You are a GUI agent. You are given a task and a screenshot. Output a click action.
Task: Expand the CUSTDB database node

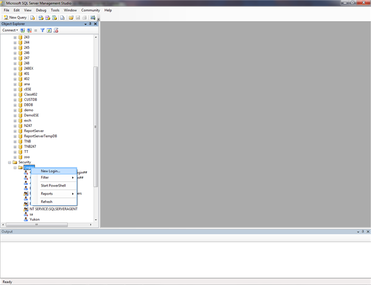[x=15, y=100]
